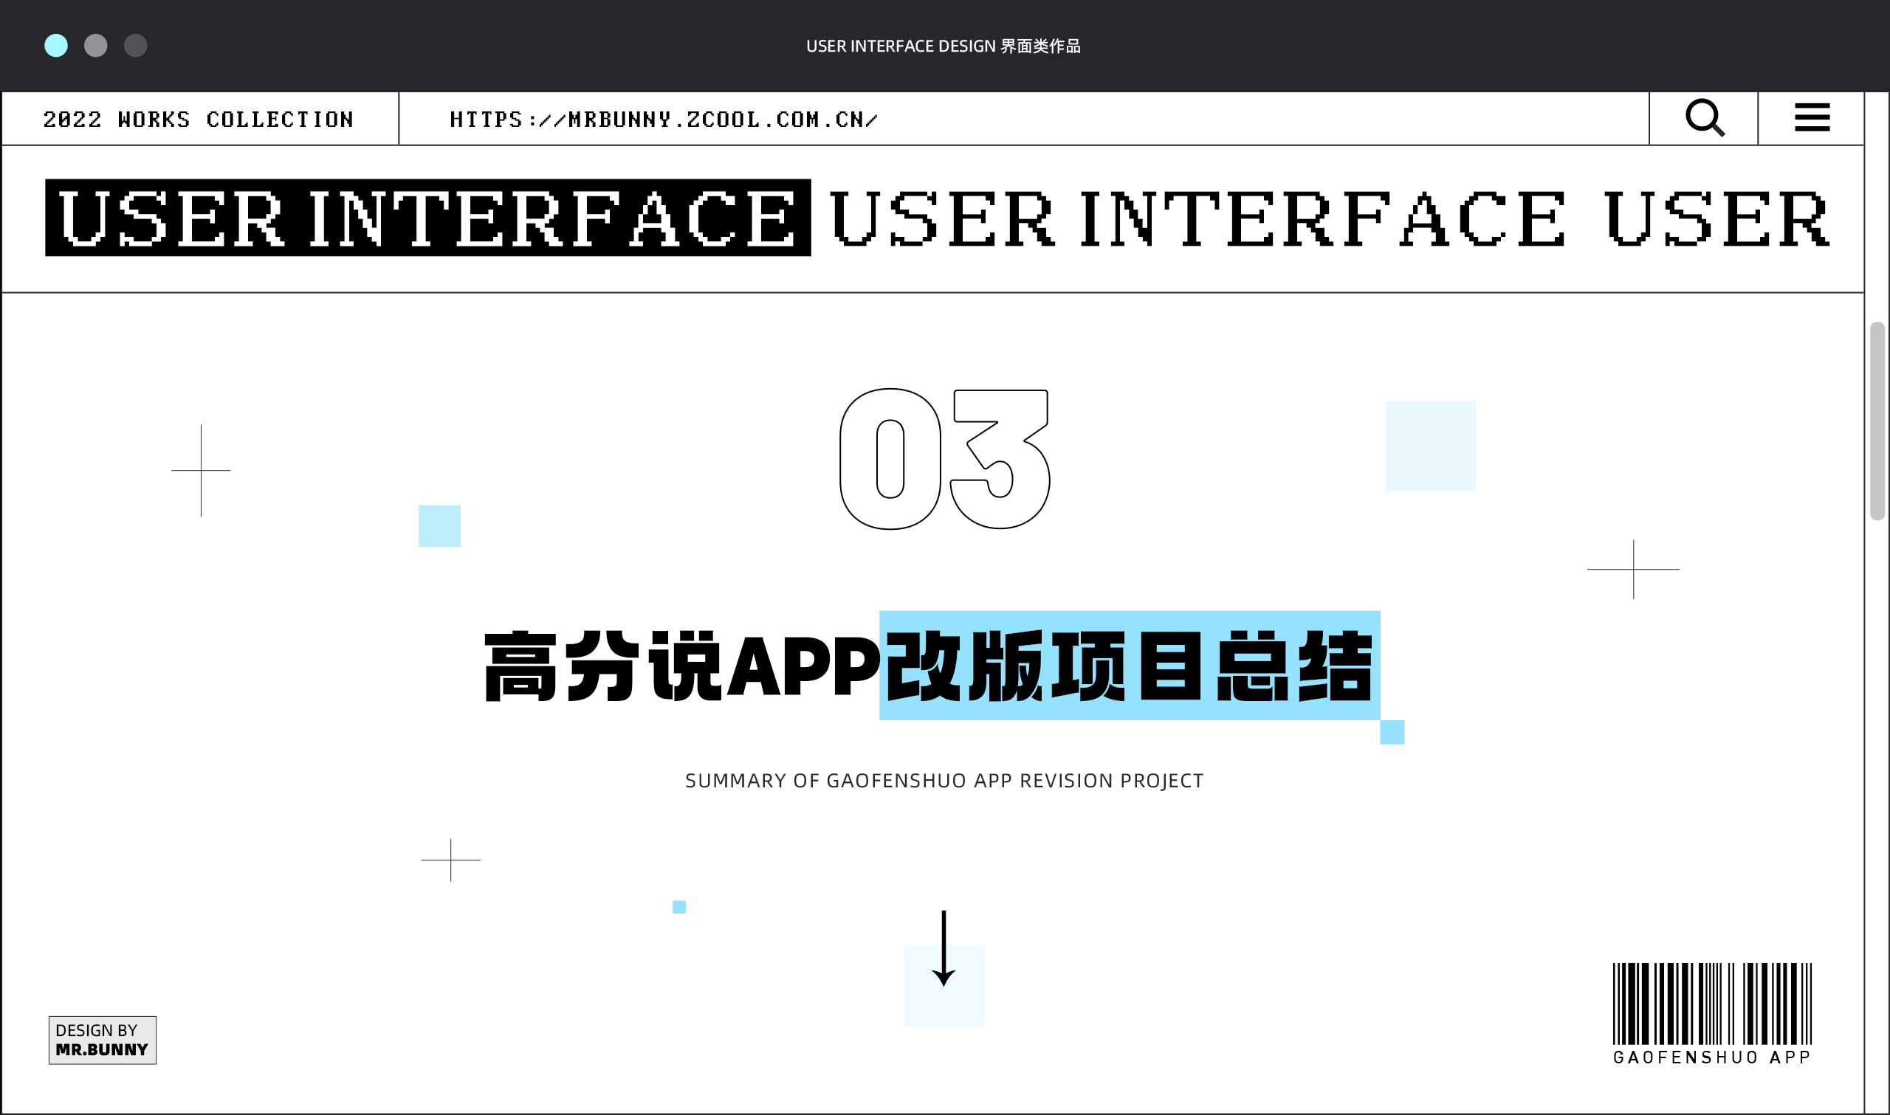This screenshot has height=1115, width=1890.
Task: Click the downward arrow icon
Action: tap(943, 948)
